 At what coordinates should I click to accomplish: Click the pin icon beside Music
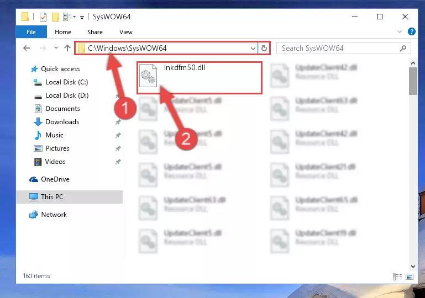click(x=118, y=135)
